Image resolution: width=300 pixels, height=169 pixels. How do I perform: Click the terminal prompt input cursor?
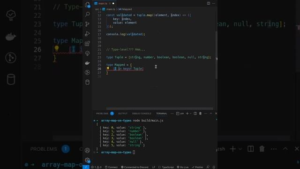[134, 152]
